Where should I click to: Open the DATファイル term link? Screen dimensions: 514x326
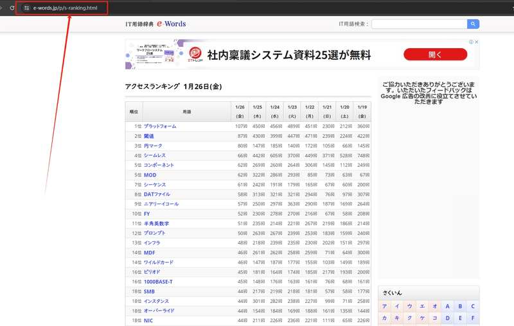tap(157, 194)
